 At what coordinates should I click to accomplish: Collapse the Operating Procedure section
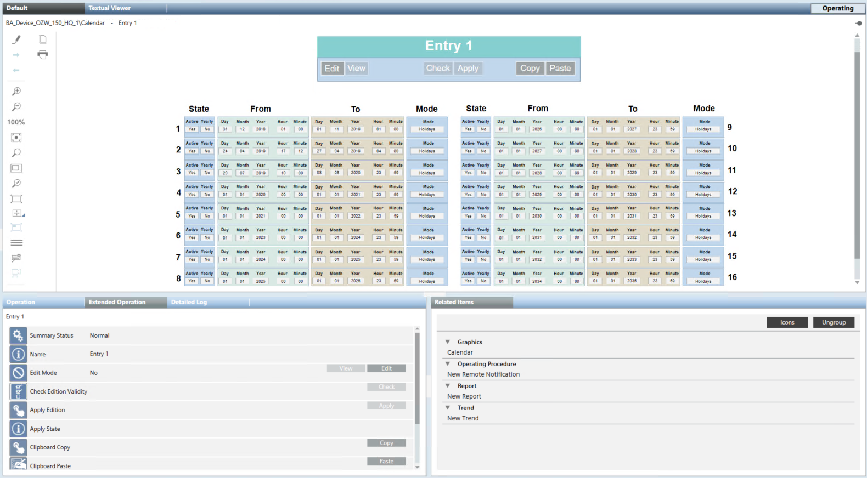click(448, 364)
